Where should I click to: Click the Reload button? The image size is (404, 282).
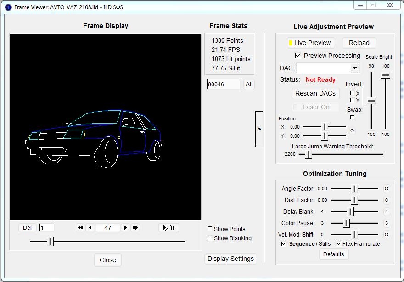coord(359,43)
